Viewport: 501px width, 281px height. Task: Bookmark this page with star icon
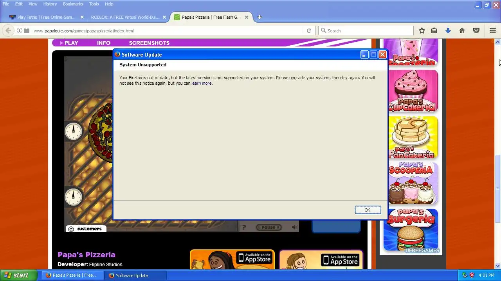422,30
